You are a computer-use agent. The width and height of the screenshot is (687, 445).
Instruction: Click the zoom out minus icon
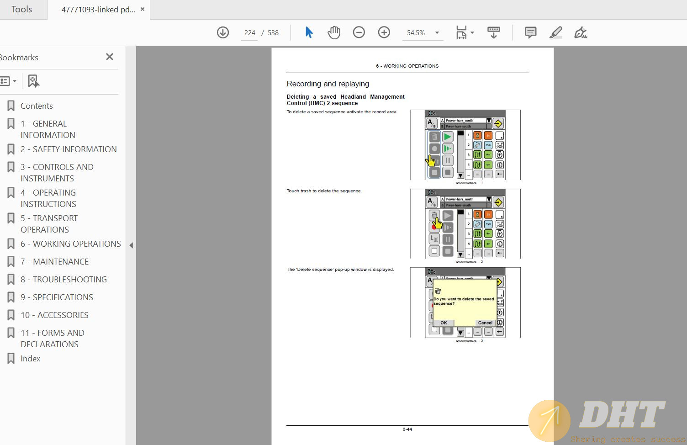click(359, 32)
